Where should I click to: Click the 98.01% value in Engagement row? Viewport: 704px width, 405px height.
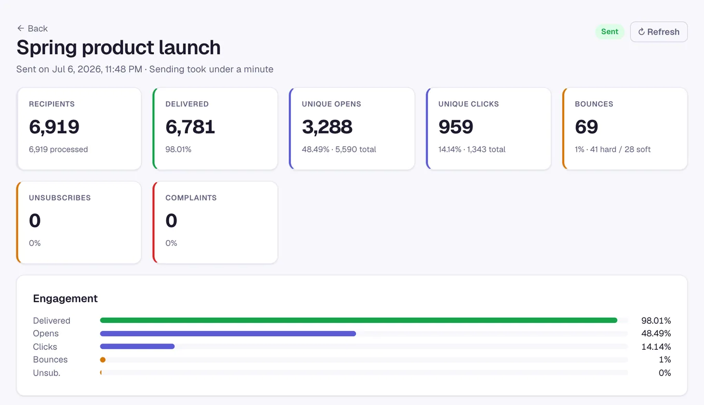pyautogui.click(x=656, y=321)
